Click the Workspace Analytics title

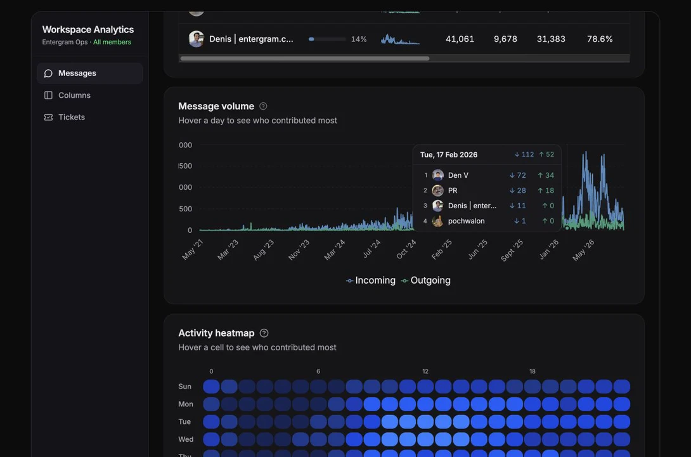[88, 30]
